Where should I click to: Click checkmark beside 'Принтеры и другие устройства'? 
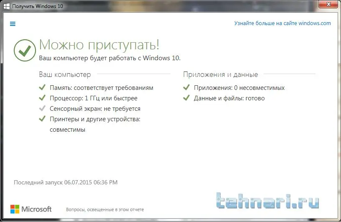point(42,119)
